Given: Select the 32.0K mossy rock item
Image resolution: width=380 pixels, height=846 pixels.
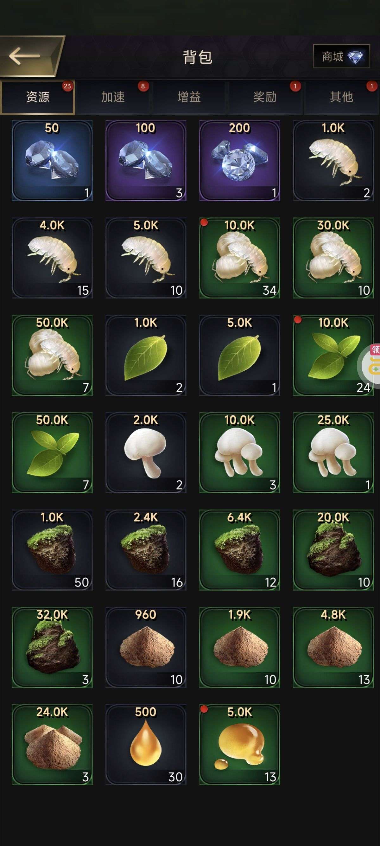Looking at the screenshot, I should (52, 647).
